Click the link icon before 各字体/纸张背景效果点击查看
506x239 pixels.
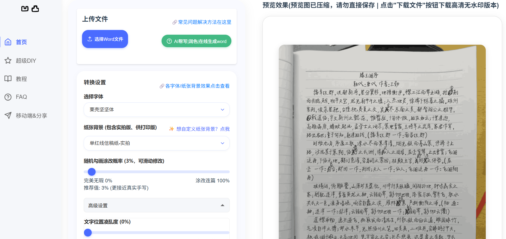[x=162, y=86]
